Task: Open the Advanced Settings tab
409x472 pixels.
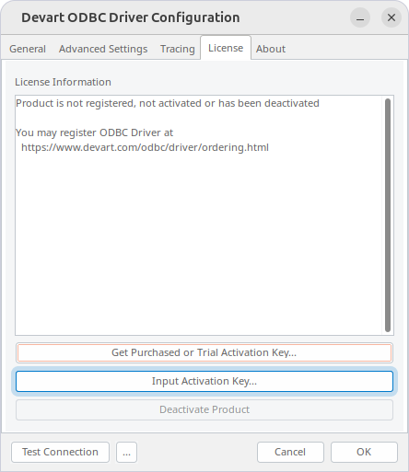Action: tap(103, 49)
